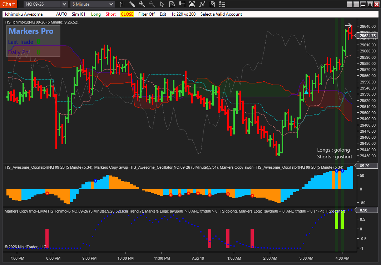Click the Shorts : goshort text
This screenshot has height=265, width=381.
(334, 157)
